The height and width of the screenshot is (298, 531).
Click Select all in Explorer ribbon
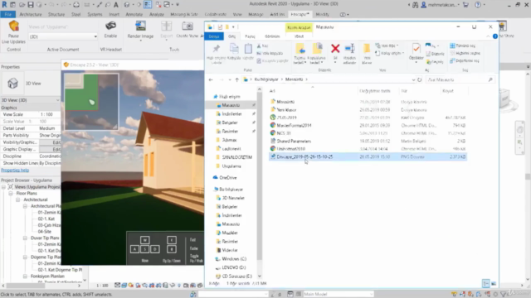pyautogui.click(x=463, y=46)
